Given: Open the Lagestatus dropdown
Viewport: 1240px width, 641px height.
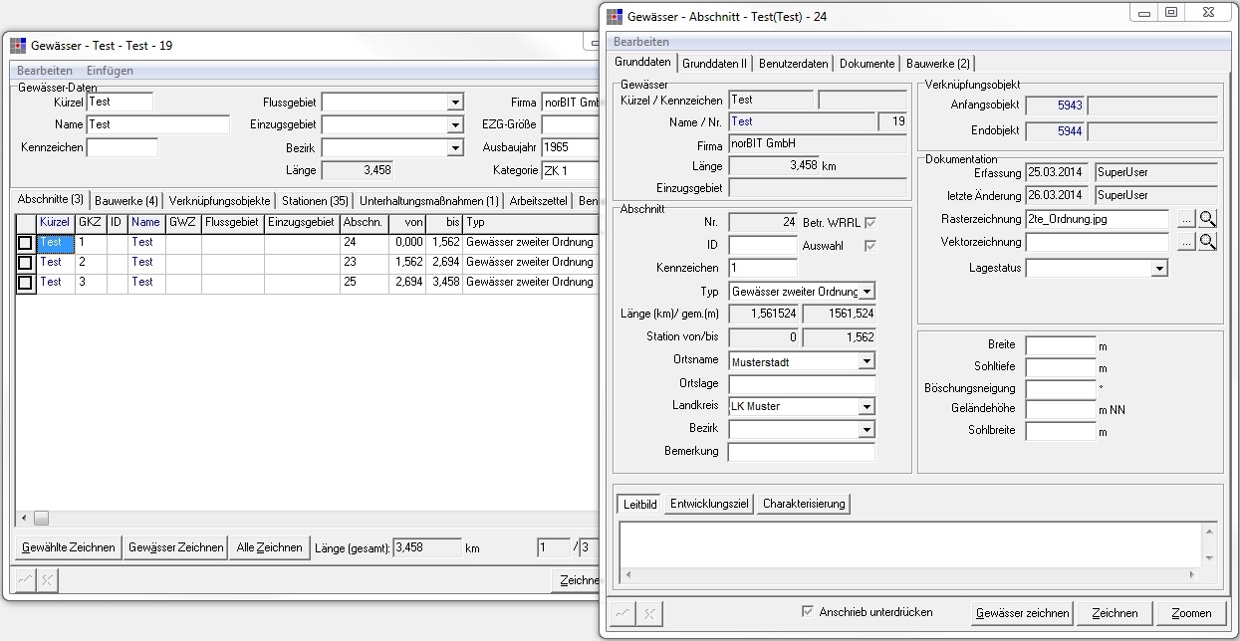Looking at the screenshot, I should (1158, 269).
